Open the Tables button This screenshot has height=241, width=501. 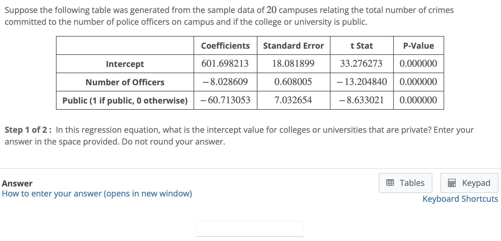(x=405, y=183)
